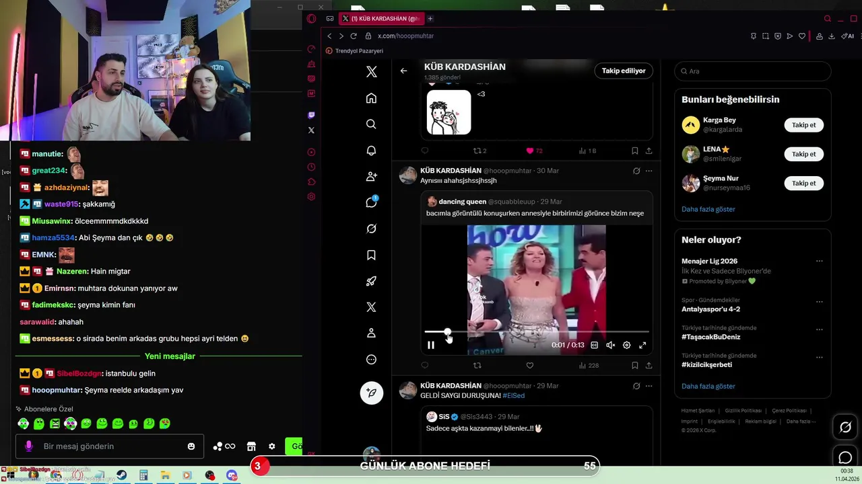Open emoji picker in message box
Image resolution: width=862 pixels, height=484 pixels.
[x=191, y=446]
